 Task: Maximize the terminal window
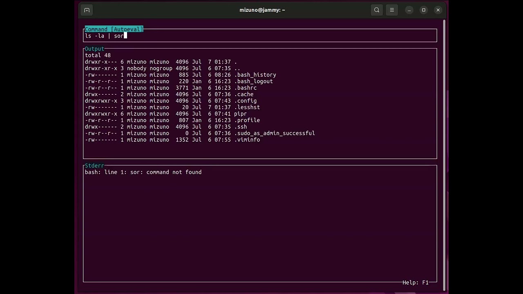coord(424,10)
